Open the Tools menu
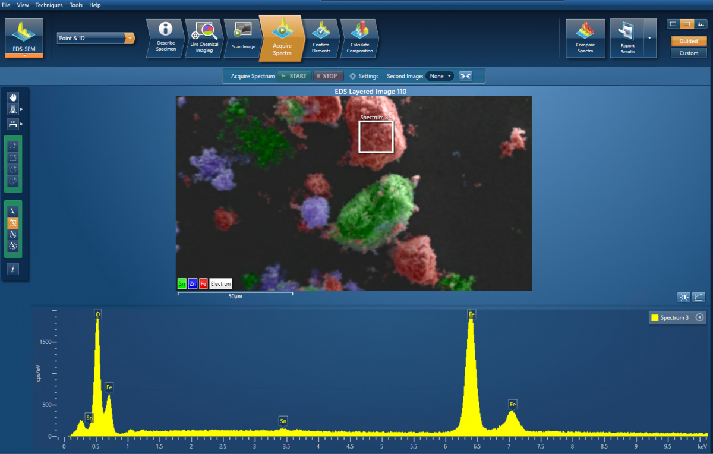 (75, 5)
